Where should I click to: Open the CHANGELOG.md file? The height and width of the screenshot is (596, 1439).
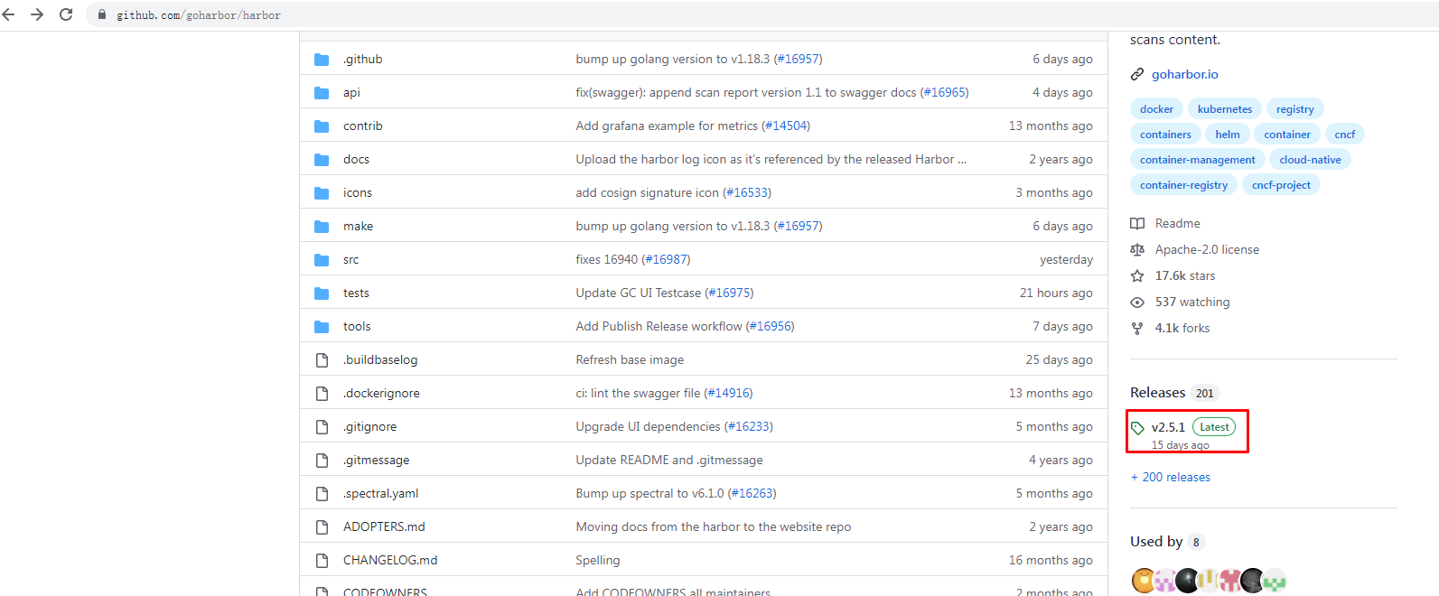390,561
